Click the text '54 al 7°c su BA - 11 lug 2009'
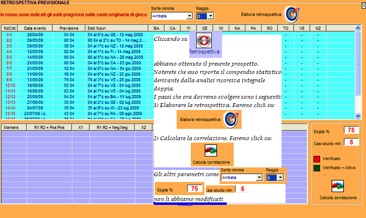This screenshot has width=366, height=218. pyautogui.click(x=114, y=96)
